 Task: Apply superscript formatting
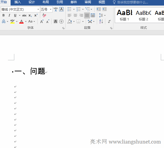point(36,15)
